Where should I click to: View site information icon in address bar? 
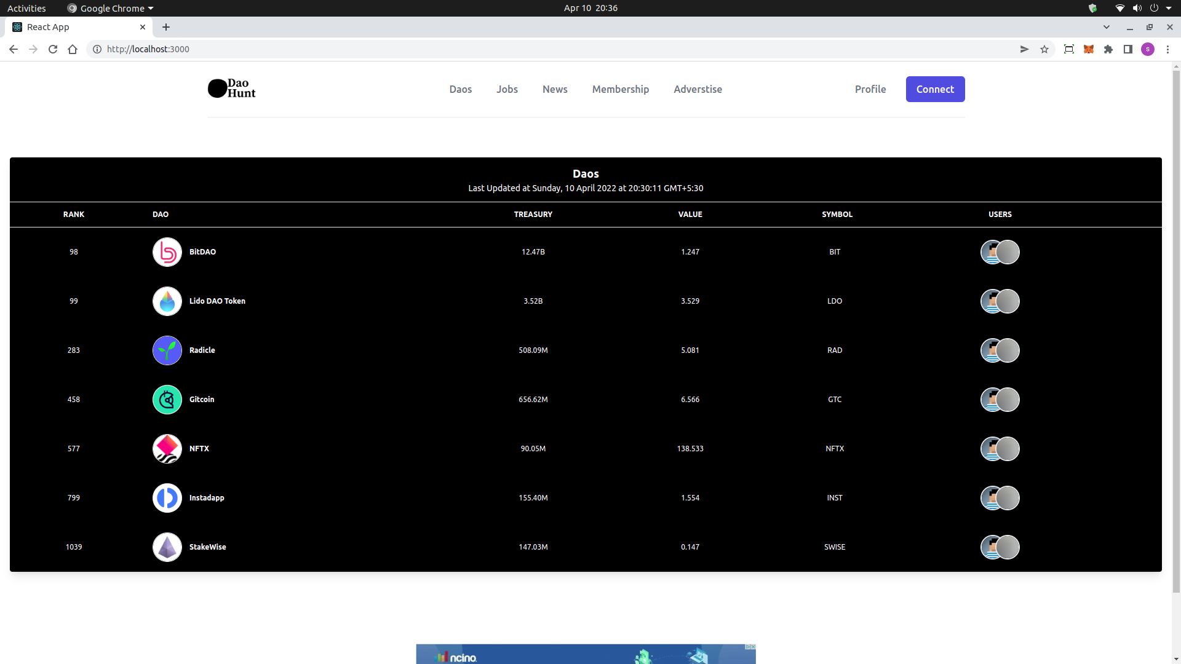(97, 49)
